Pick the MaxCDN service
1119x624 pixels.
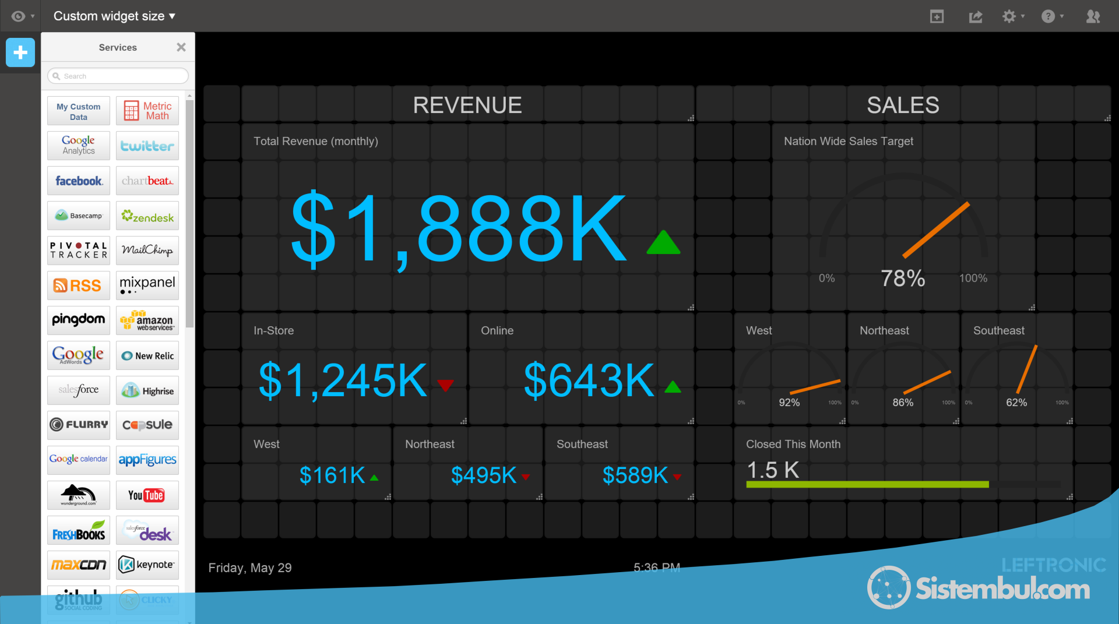click(x=79, y=565)
